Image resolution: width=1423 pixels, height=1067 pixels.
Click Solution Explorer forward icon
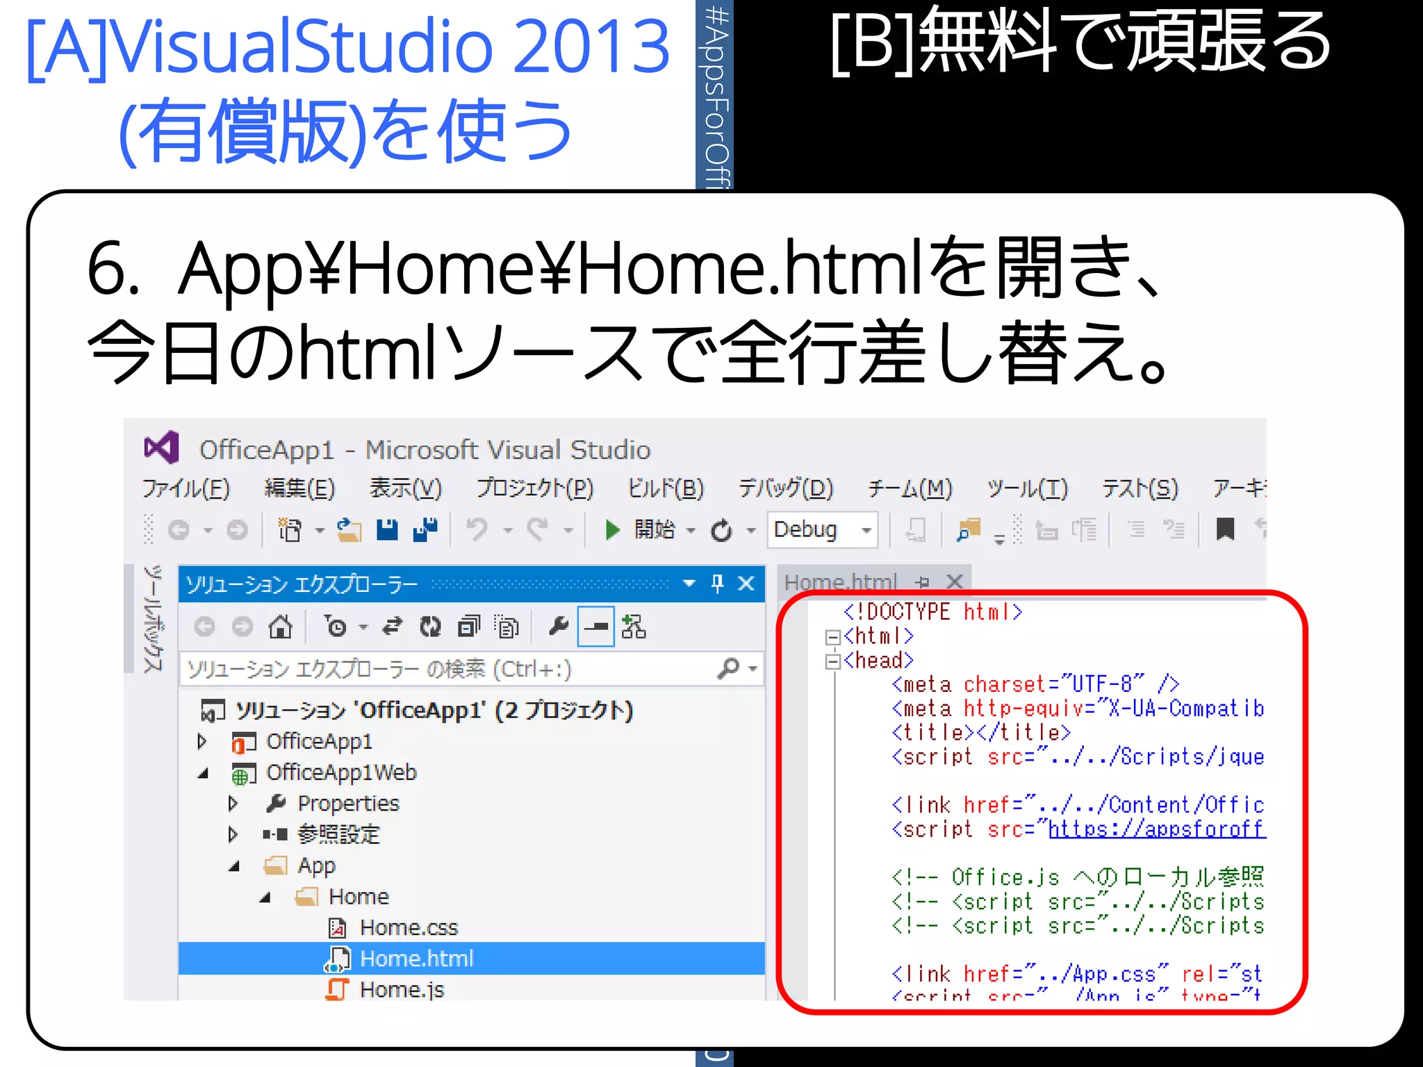(x=242, y=627)
